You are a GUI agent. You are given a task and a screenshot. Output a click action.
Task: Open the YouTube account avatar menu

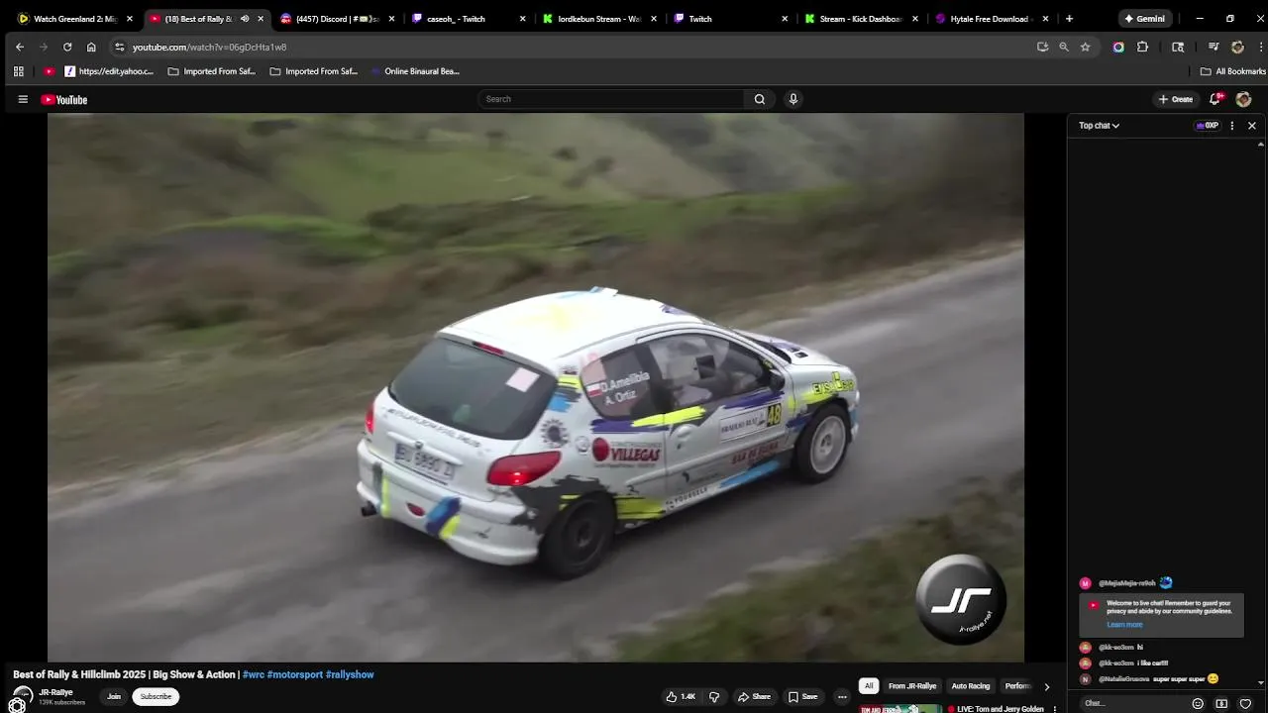(1244, 99)
